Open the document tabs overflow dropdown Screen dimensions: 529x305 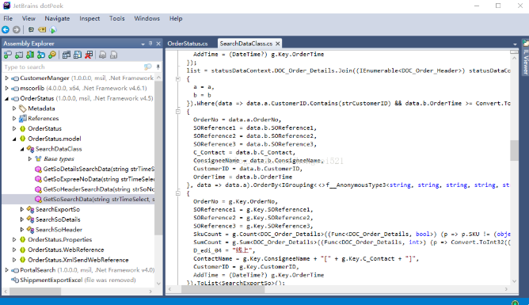point(515,44)
